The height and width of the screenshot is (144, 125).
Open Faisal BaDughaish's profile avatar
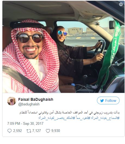pyautogui.click(x=12, y=101)
